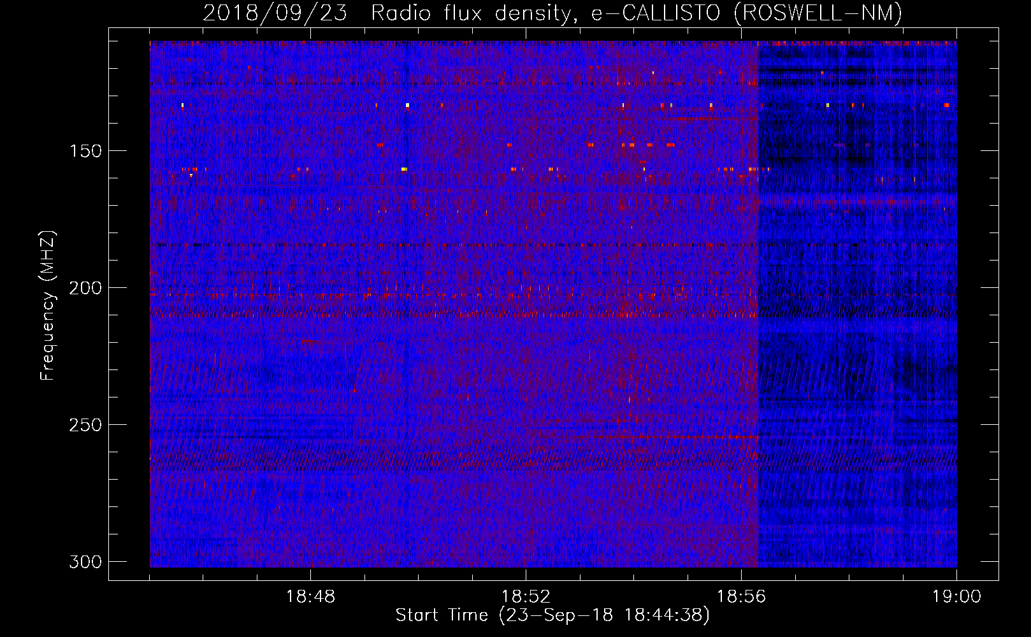Select the 'Start Time (23-Sep-18 18:44:38)' label

click(552, 615)
